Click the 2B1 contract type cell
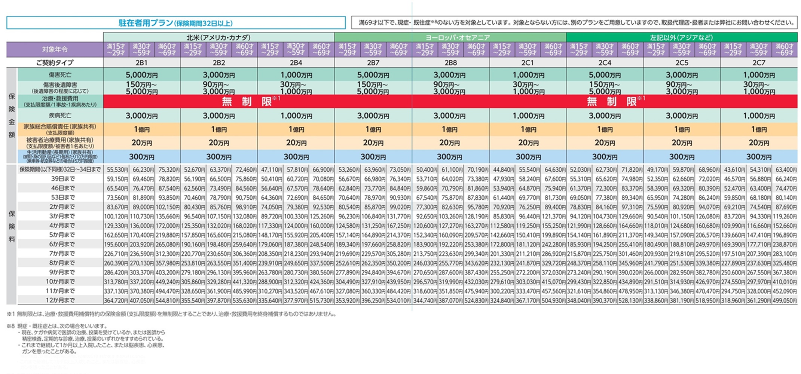The height and width of the screenshot is (374, 801). click(142, 62)
